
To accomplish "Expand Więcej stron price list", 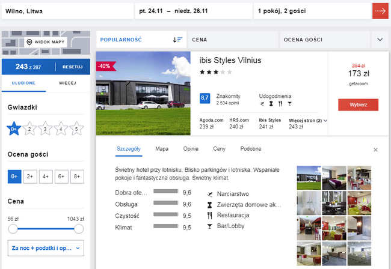I will coord(307,120).
